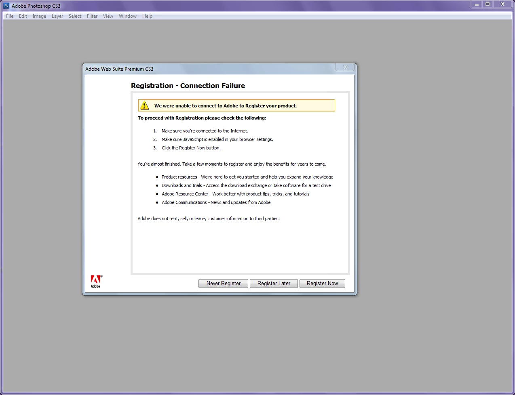This screenshot has width=515, height=395.
Task: Restore down the Photoshop CS3 window
Action: coord(488,4)
